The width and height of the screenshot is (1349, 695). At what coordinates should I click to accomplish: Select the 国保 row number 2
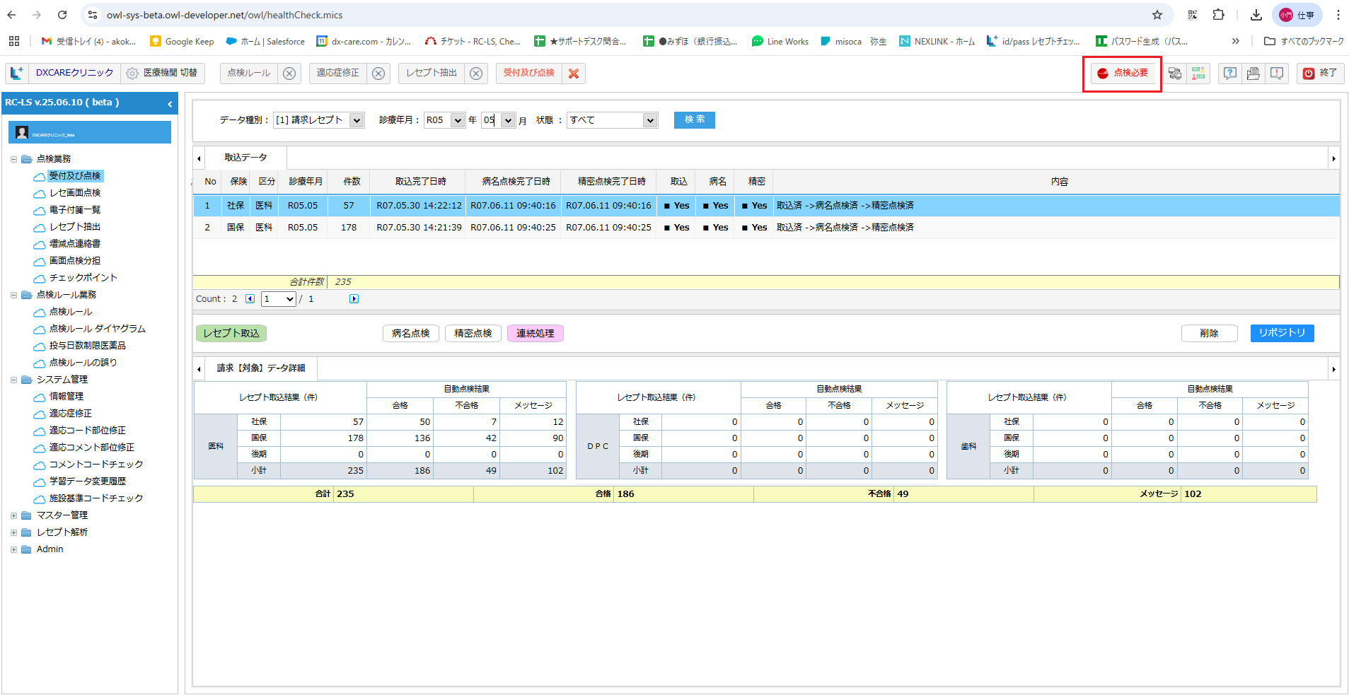coord(766,228)
